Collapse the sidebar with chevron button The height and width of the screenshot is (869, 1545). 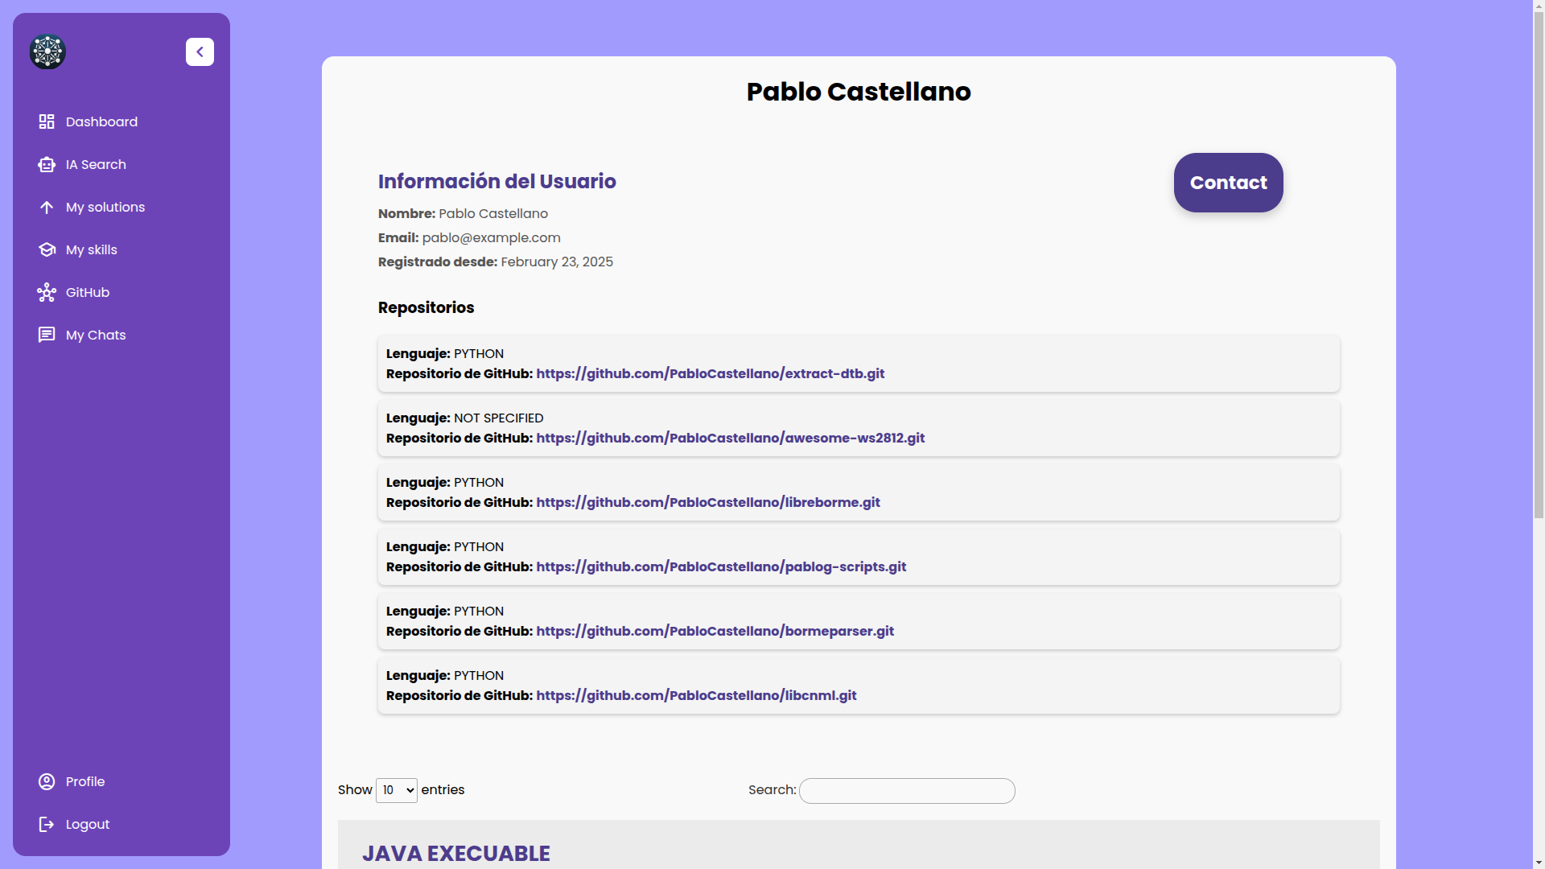200,52
